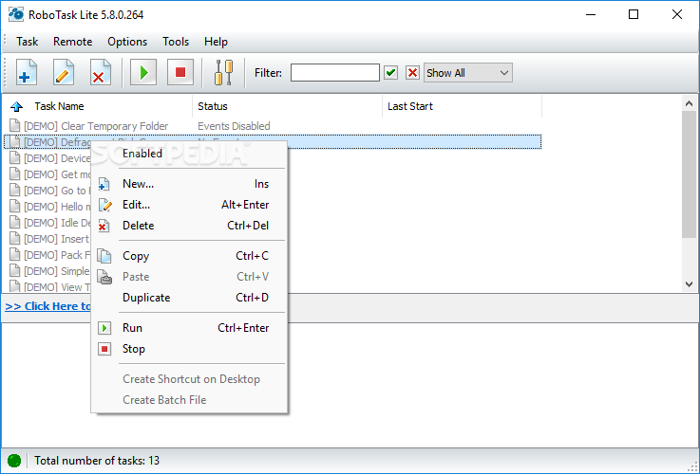Viewport: 700px width, 474px height.
Task: Click the RoboTask app icon in the title bar
Action: (x=15, y=14)
